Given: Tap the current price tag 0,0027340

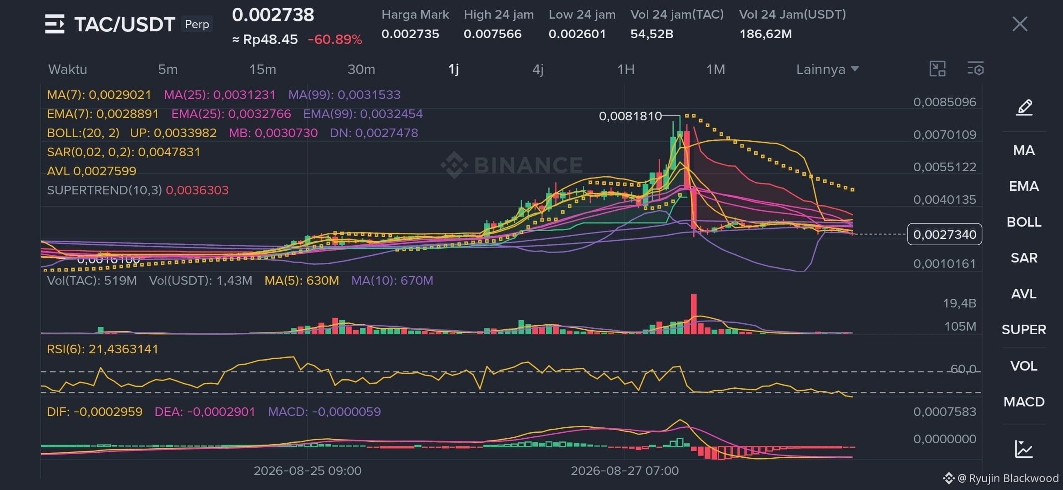Looking at the screenshot, I should [944, 234].
